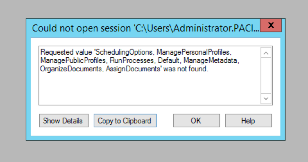Click the empty area below the error text

148,88
